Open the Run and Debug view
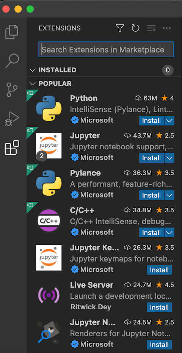Image resolution: width=182 pixels, height=353 pixels. (12, 119)
